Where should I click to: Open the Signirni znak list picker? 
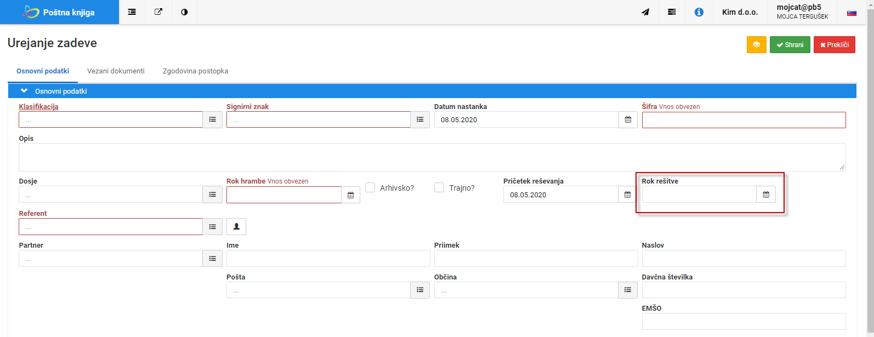tap(420, 119)
